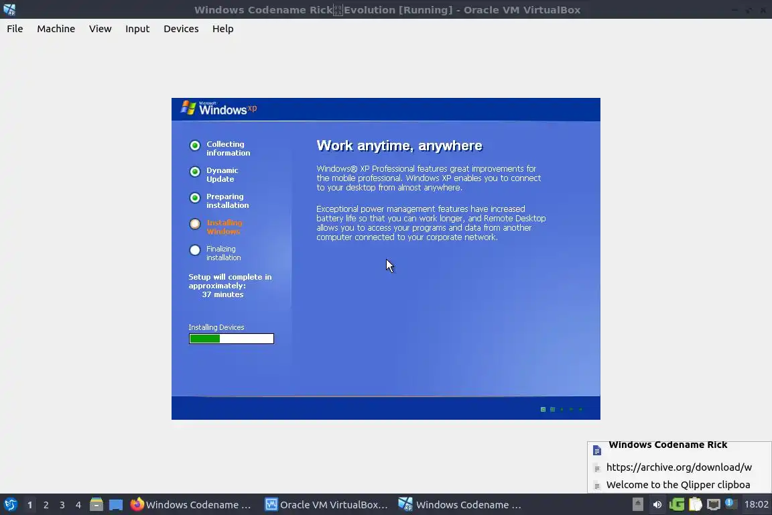Select Welcome to the Qlipper clipboard entry
772x515 pixels.
tap(680, 485)
